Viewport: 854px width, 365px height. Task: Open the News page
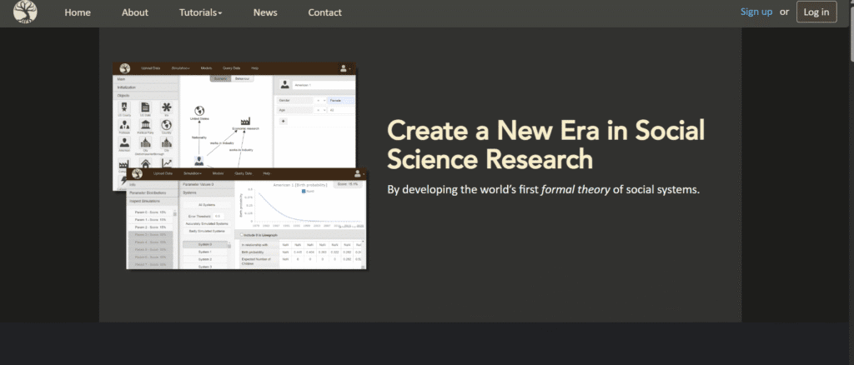coord(265,12)
